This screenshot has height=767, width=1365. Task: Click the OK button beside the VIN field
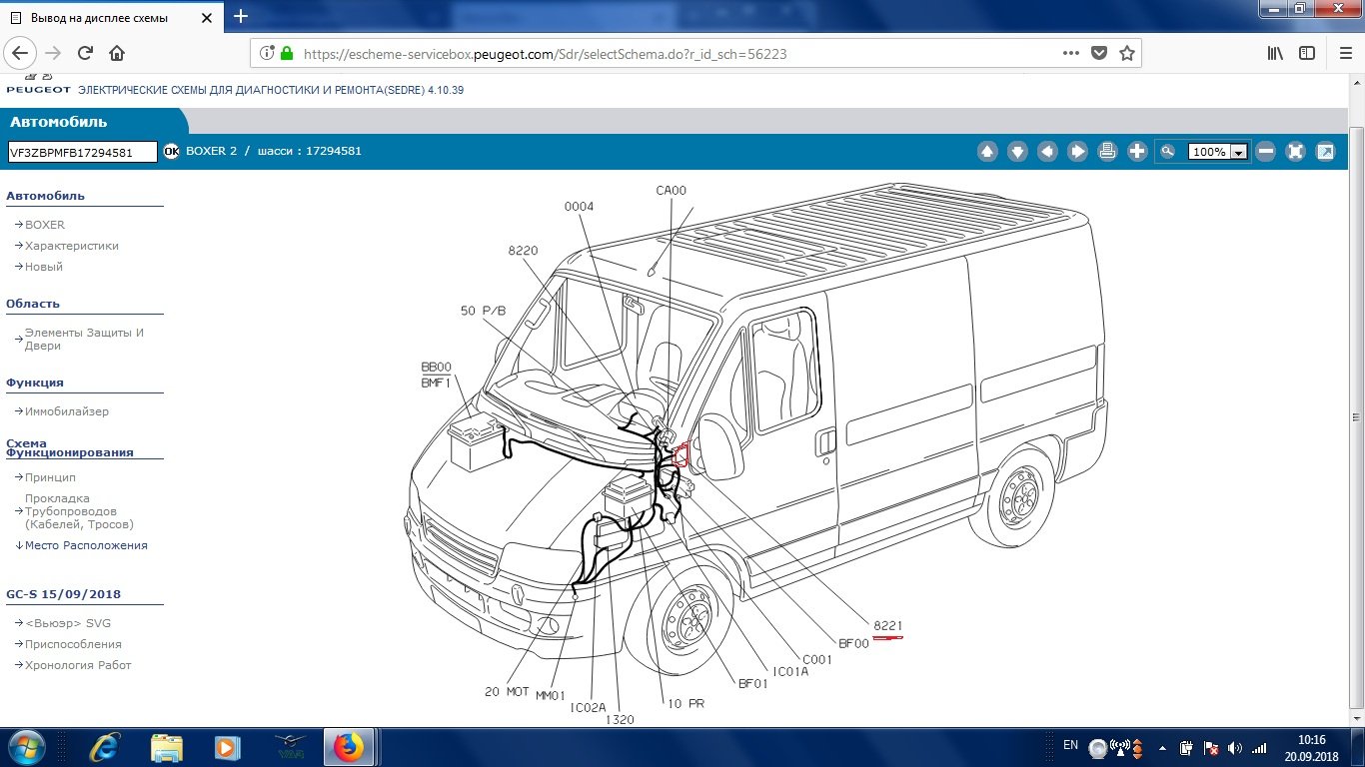171,152
